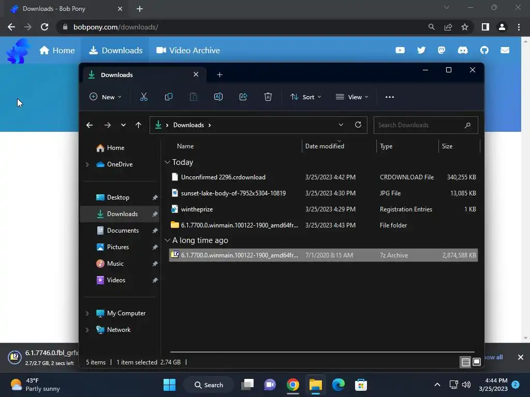
Task: Expand My Computer in navigation pane
Action: tap(87, 313)
